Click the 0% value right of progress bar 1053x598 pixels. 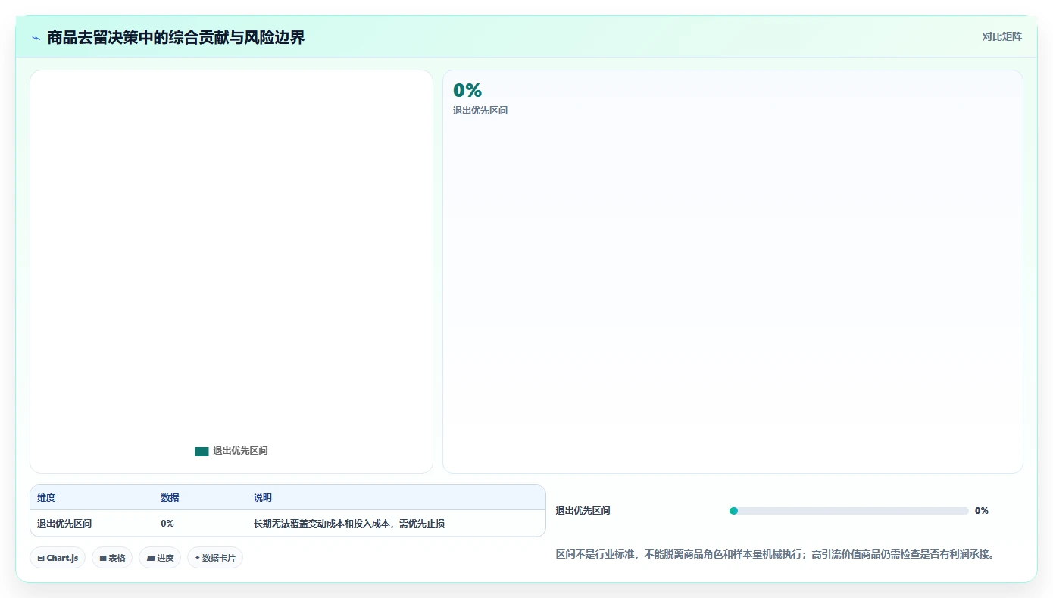point(982,511)
